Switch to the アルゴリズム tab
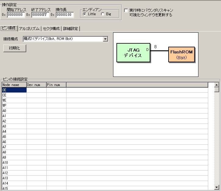Image resolution: width=221 pixels, height=191 pixels. tap(29, 29)
